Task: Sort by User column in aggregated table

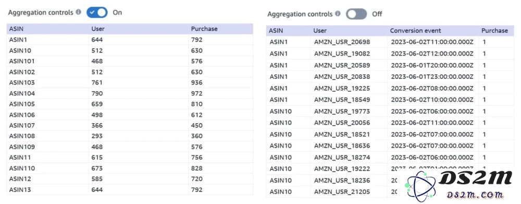Action: click(98, 29)
